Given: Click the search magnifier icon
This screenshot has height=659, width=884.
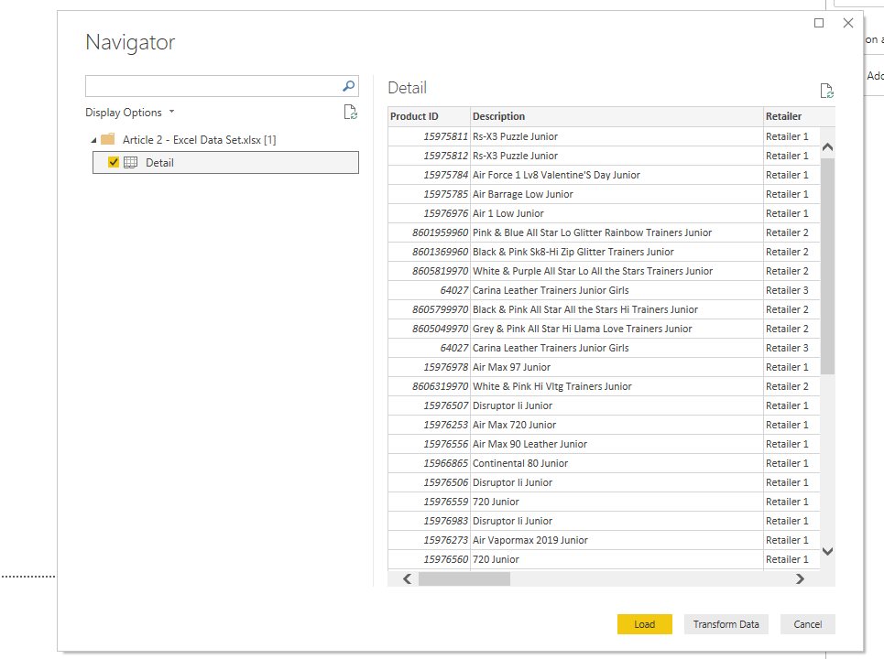Looking at the screenshot, I should point(348,86).
